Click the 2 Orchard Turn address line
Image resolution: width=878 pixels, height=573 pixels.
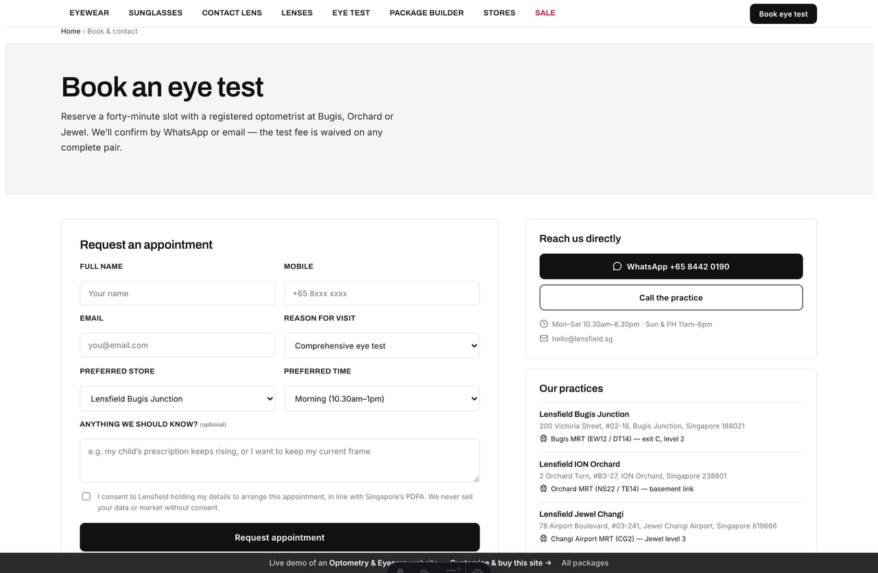(x=633, y=476)
